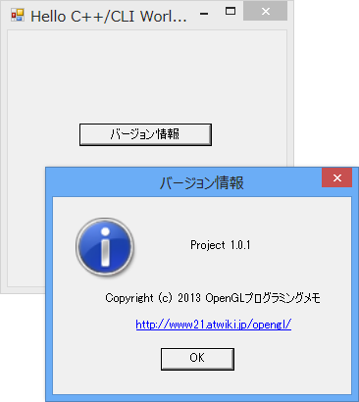Minimize the Hello C++/CLI World window

coord(204,14)
